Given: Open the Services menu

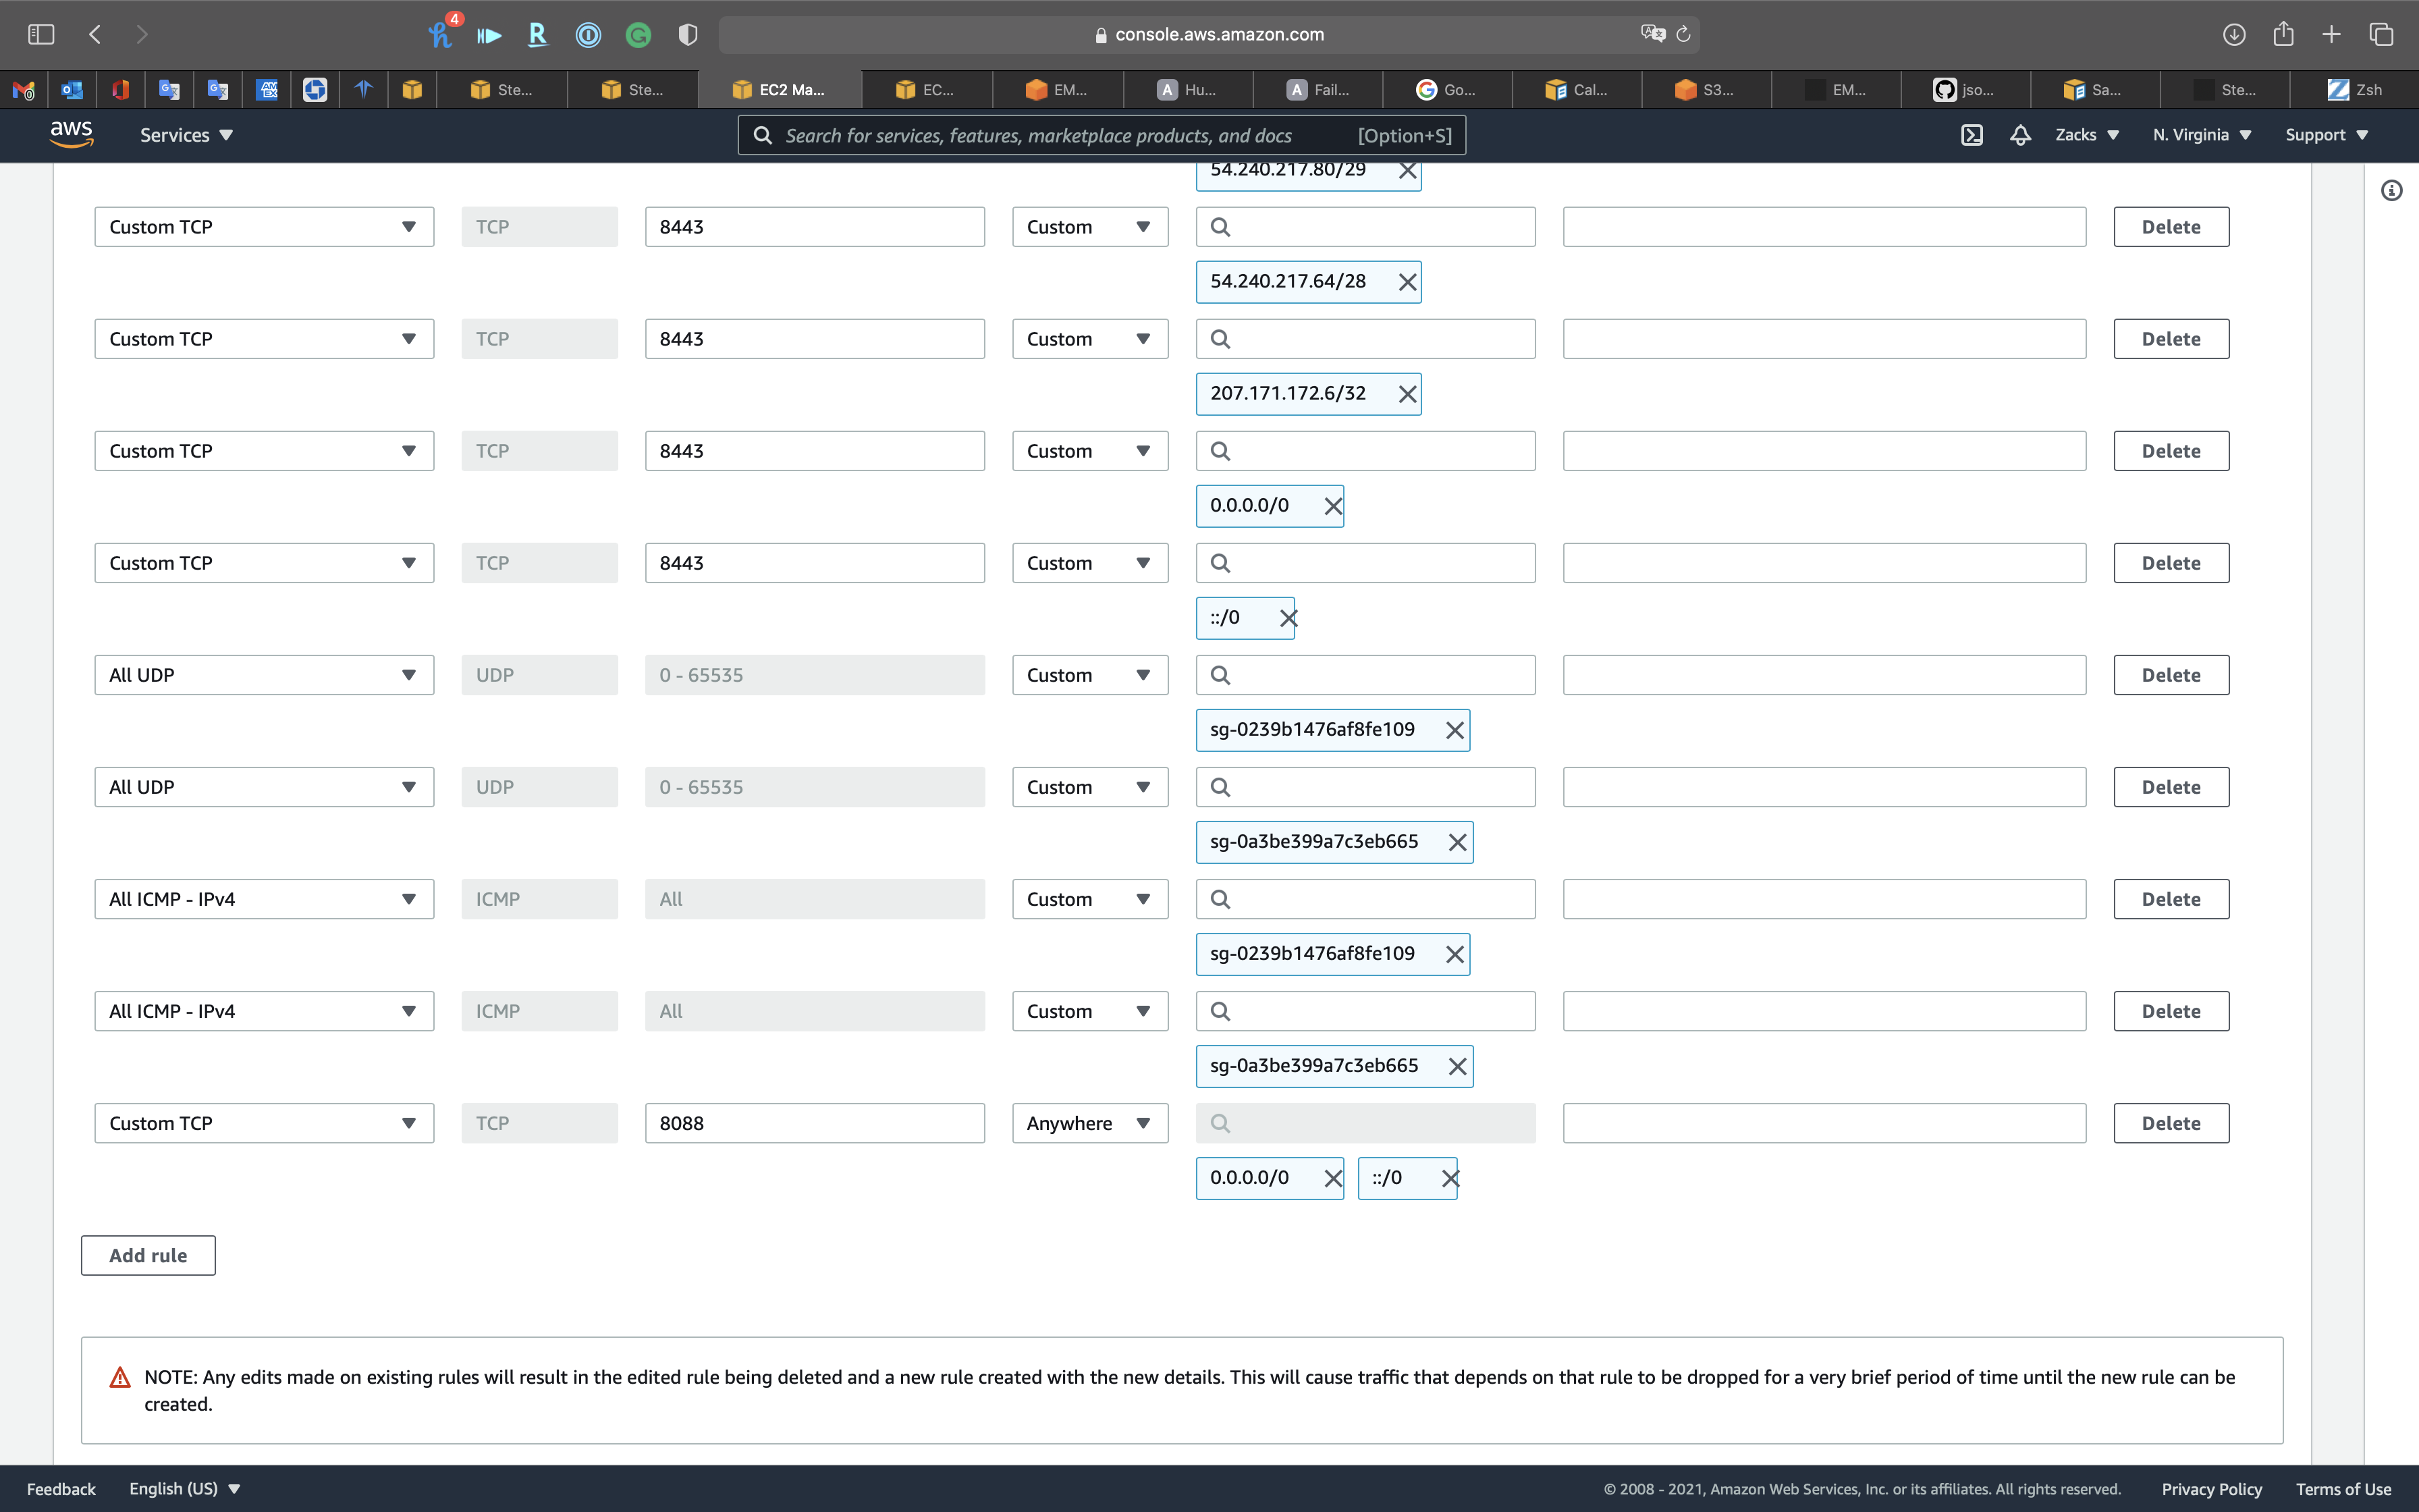Looking at the screenshot, I should pos(186,135).
